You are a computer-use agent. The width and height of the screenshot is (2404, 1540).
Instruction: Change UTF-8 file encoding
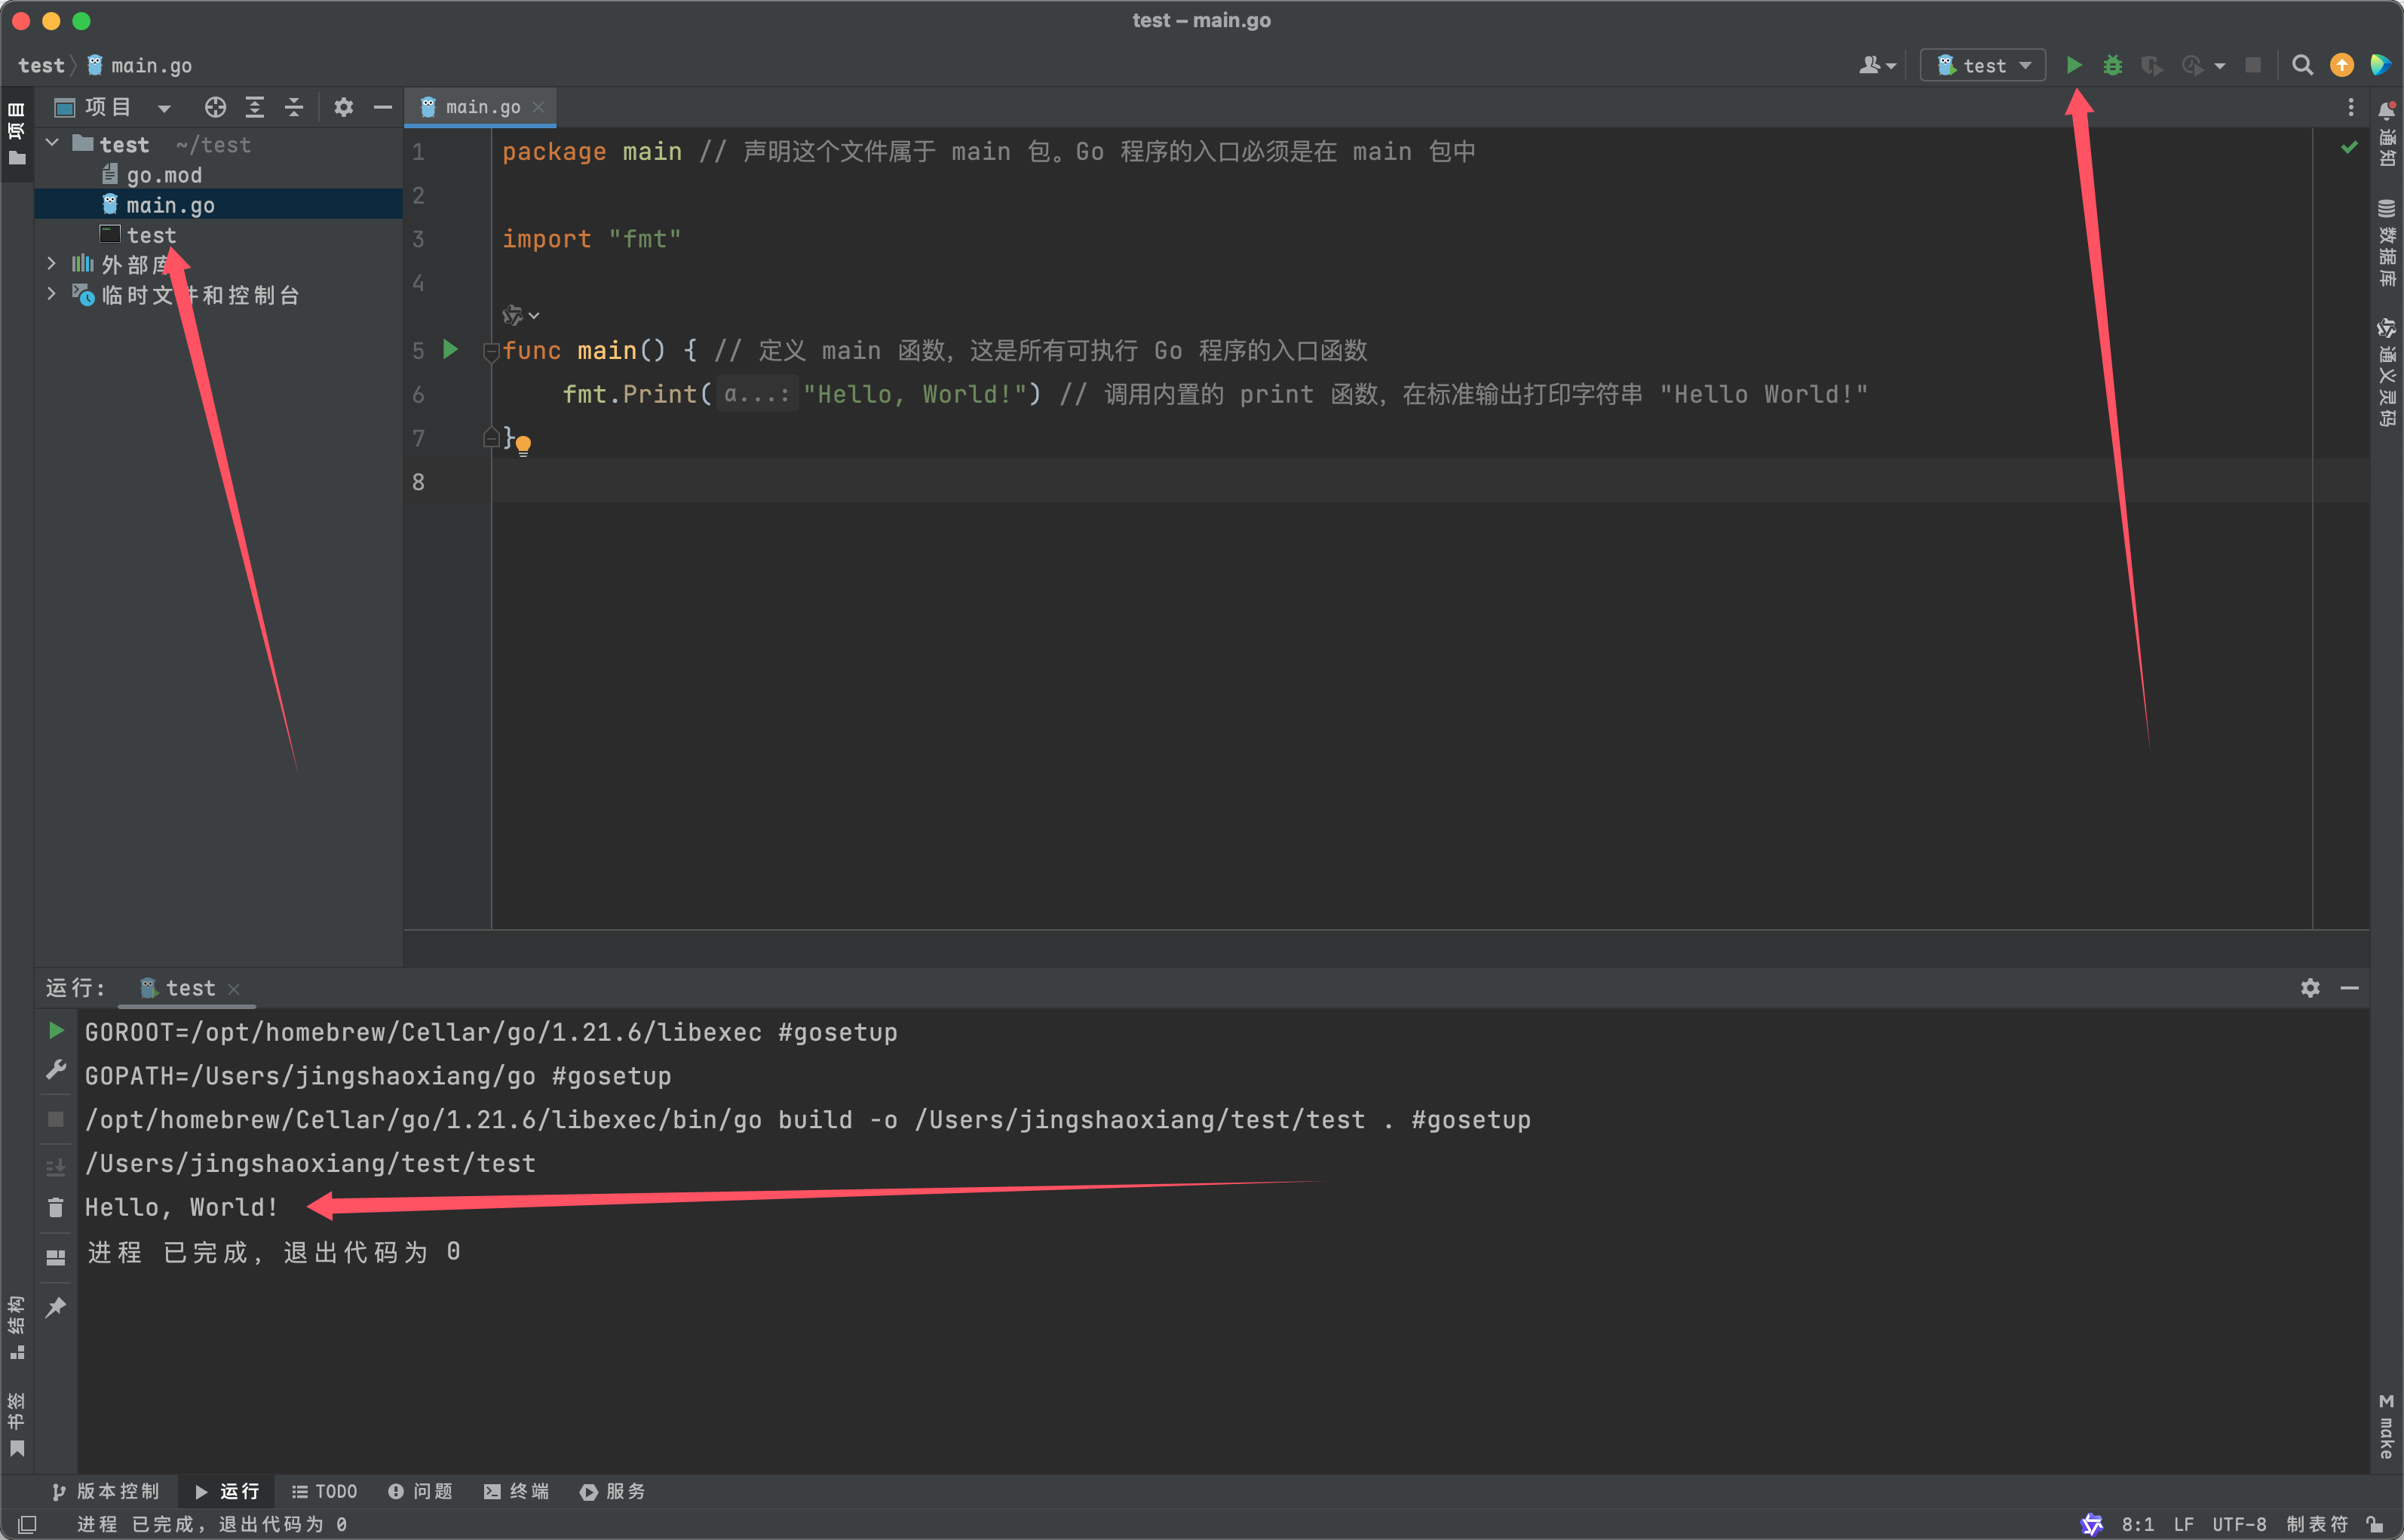(x=2239, y=1524)
